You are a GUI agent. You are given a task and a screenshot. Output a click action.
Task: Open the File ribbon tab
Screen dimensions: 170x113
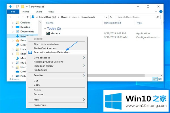(13, 12)
